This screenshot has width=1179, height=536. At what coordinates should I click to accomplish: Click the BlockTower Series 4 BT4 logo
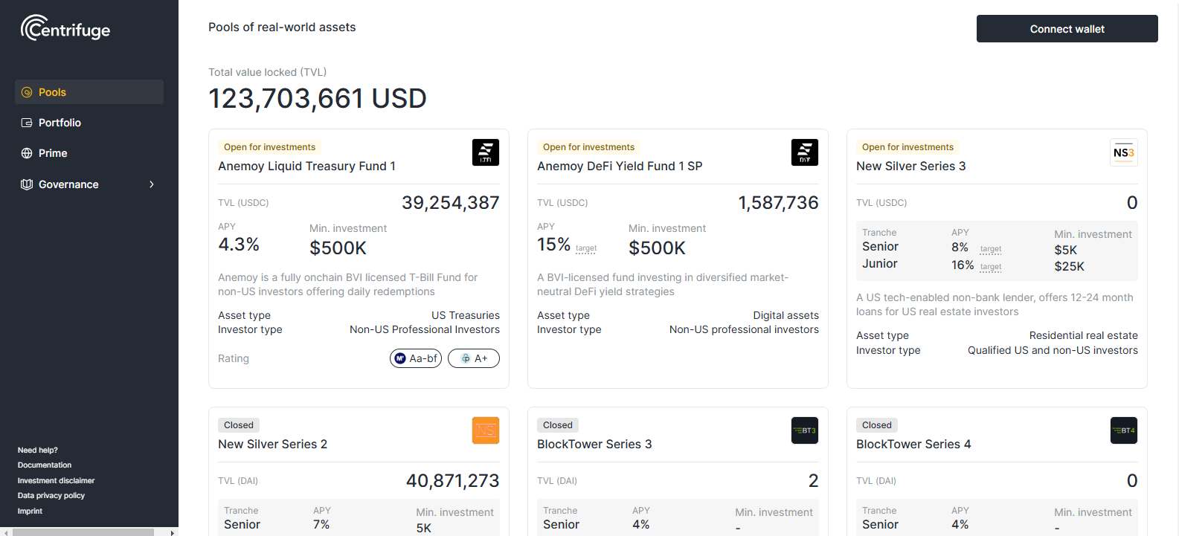pos(1124,430)
